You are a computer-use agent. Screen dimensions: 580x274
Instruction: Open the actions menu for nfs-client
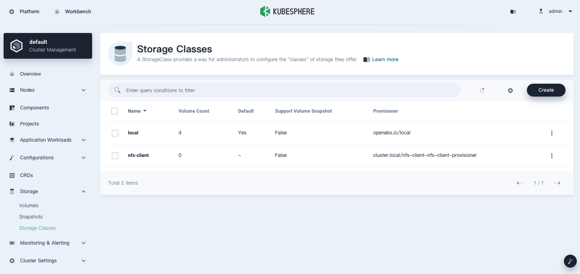pos(552,156)
